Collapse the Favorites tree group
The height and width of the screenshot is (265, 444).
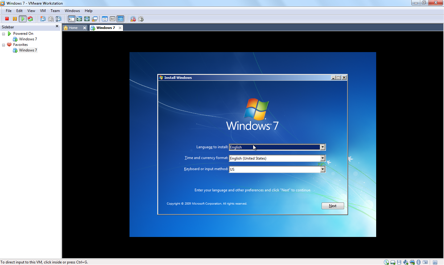pos(4,45)
